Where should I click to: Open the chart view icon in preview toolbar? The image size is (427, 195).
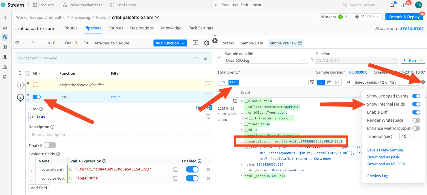tap(348, 82)
